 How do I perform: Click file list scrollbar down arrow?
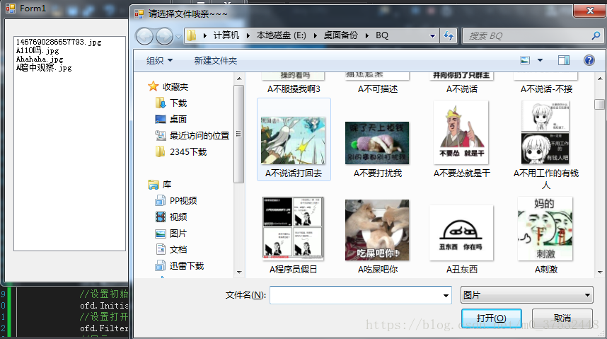[600, 272]
